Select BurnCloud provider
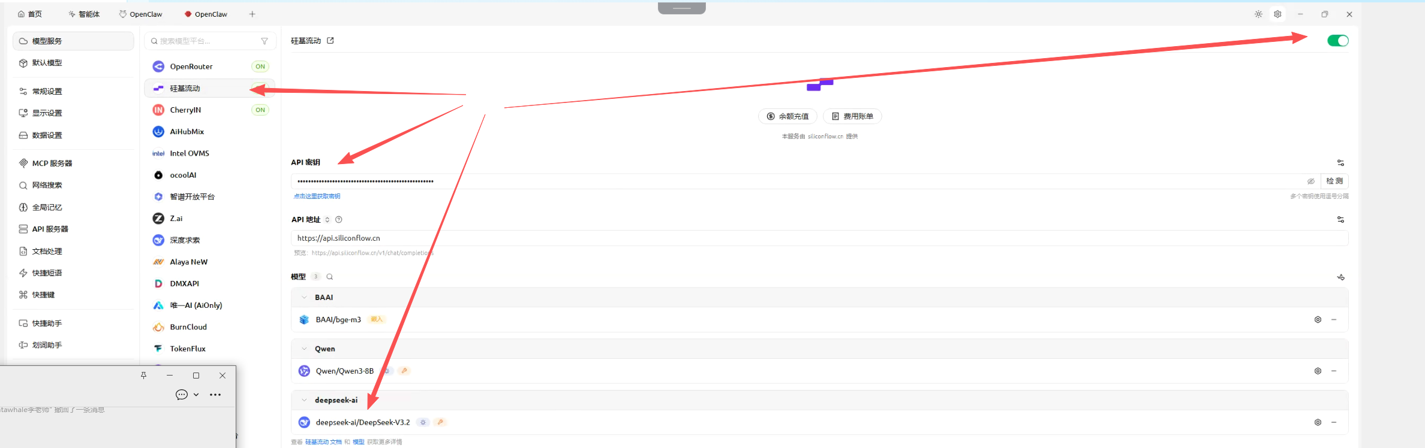The image size is (1425, 448). point(210,327)
